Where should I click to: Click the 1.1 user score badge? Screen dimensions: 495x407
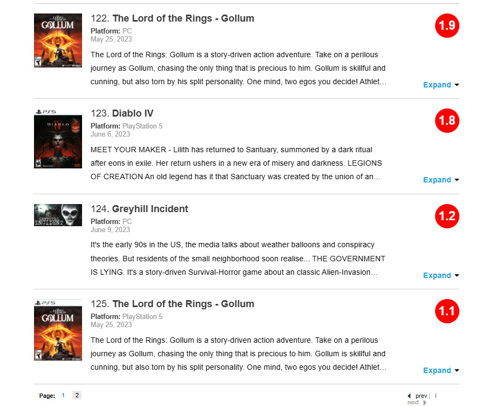tap(447, 311)
